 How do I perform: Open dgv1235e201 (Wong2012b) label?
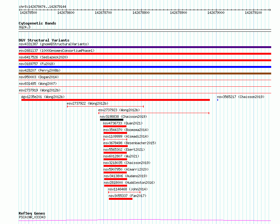(x=43, y=97)
